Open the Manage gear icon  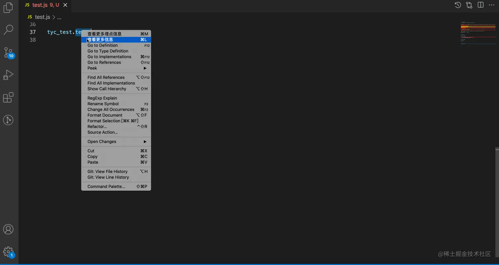pos(8,252)
